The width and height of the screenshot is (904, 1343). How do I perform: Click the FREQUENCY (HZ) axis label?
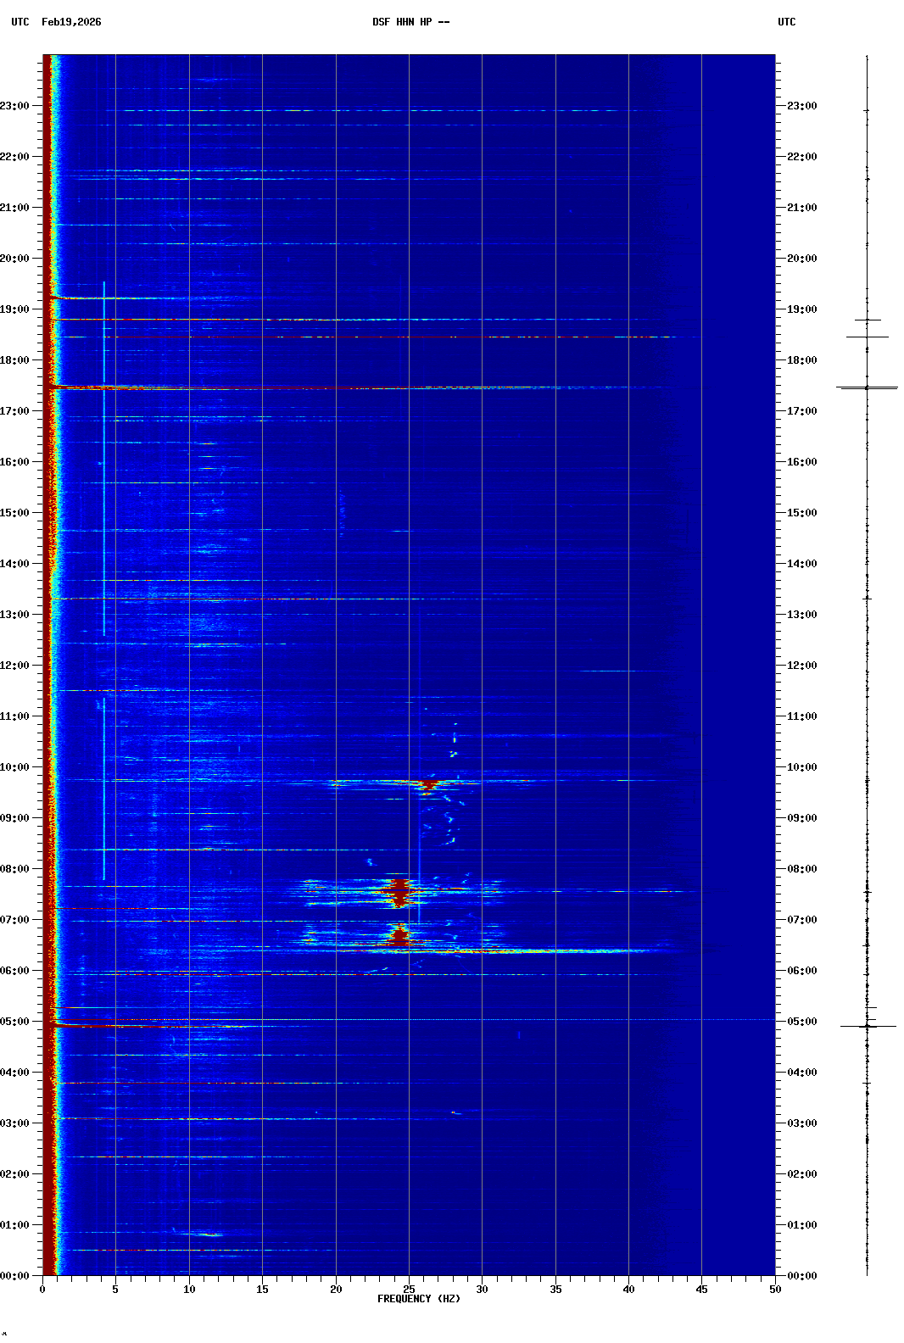tap(418, 1299)
